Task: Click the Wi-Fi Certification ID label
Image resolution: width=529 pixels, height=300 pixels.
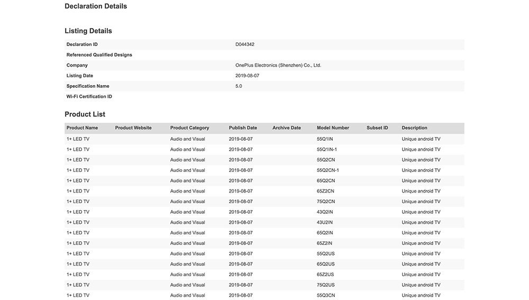Action: 89,97
